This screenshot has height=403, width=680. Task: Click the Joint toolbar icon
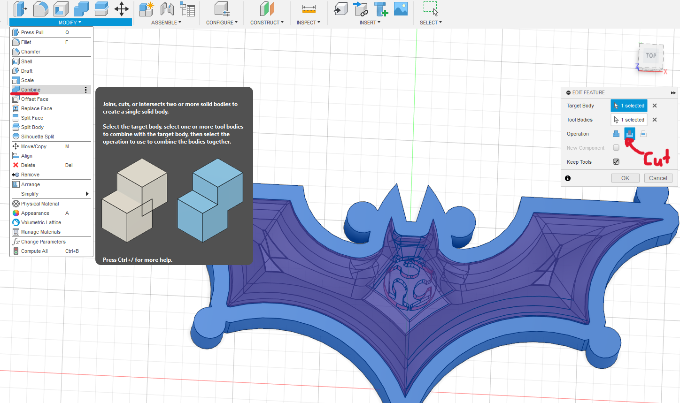pos(167,8)
